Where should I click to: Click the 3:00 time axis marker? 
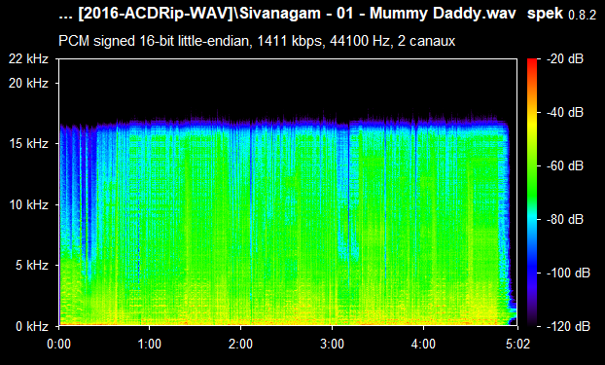click(x=333, y=344)
